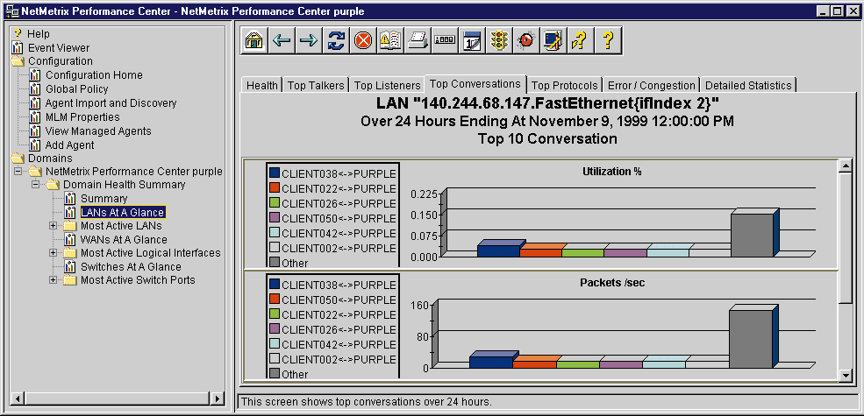Viewport: 864px width, 416px height.
Task: Click the yellow question mark help icon
Action: click(607, 40)
